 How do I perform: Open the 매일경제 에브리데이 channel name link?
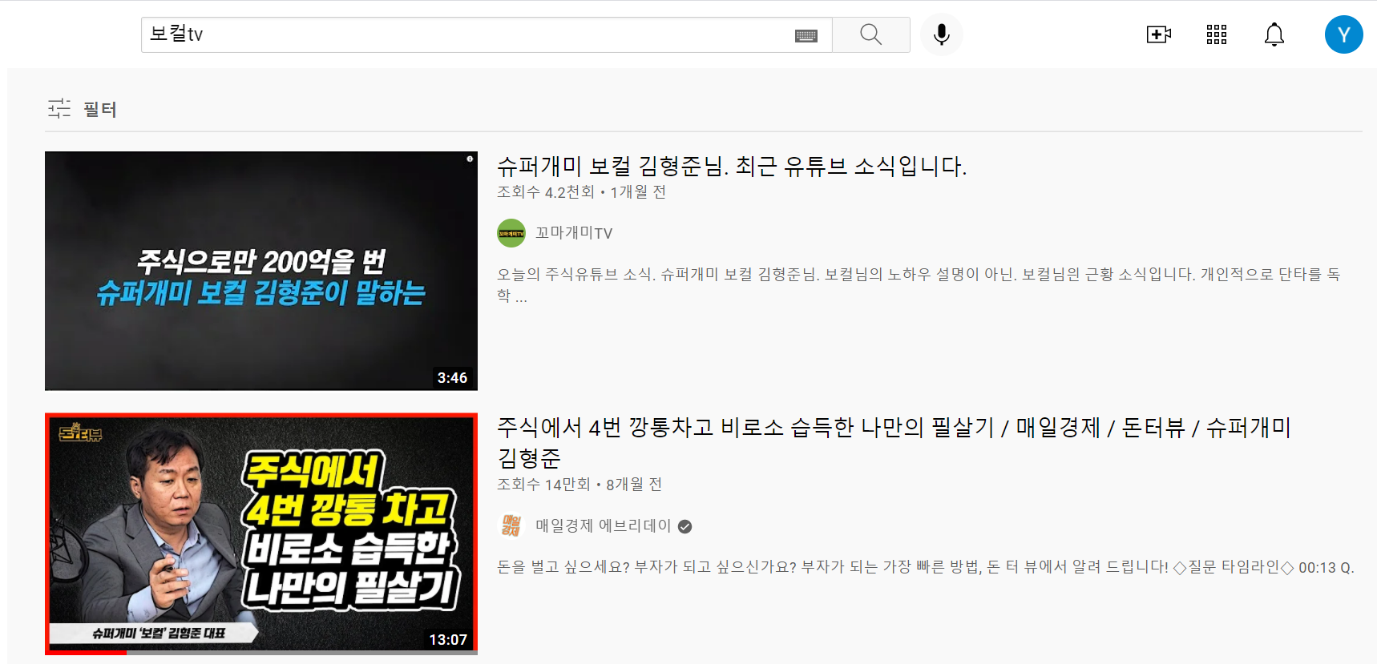[603, 525]
